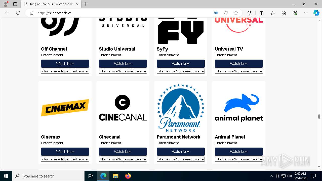Select SyFy iframe embed code field
The height and width of the screenshot is (181, 322).
(181, 71)
